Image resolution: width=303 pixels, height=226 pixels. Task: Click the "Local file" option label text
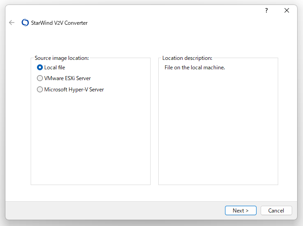point(55,68)
